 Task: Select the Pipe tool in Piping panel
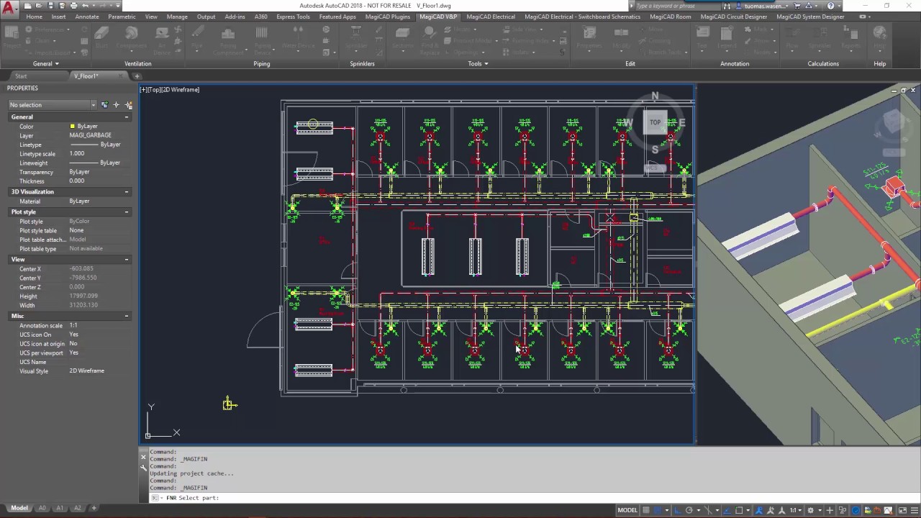click(196, 38)
